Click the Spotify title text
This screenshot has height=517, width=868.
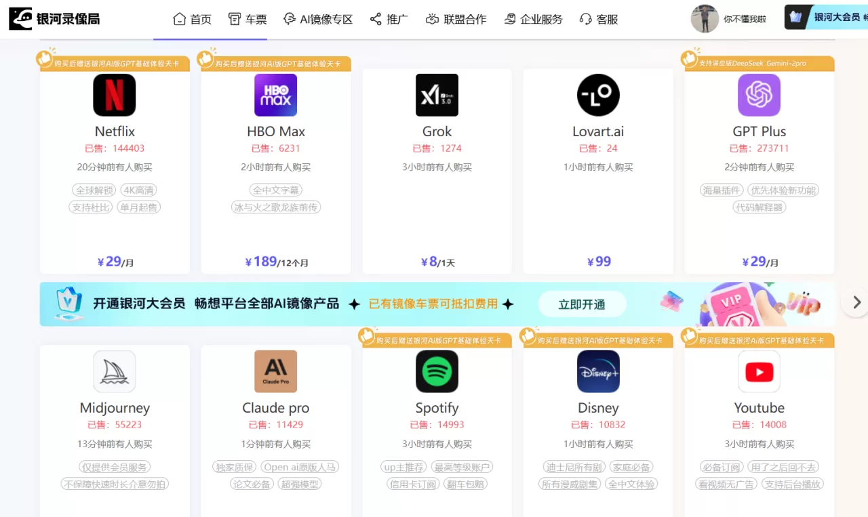[437, 408]
